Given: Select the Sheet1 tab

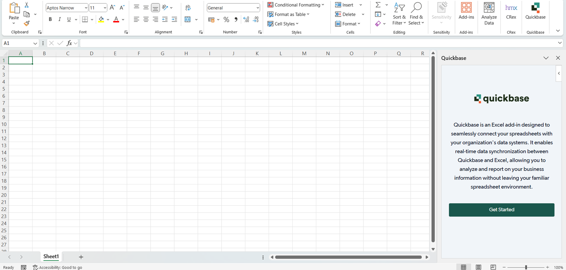Looking at the screenshot, I should point(51,256).
